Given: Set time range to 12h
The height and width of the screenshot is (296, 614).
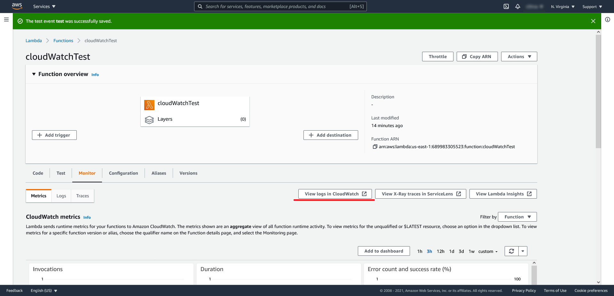Looking at the screenshot, I should 441,251.
